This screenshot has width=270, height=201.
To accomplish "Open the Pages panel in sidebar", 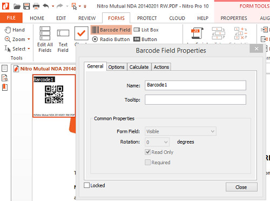I will (4, 68).
